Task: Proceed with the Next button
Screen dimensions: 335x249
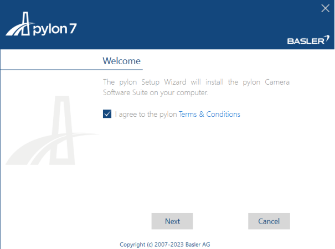Action: coord(172,221)
